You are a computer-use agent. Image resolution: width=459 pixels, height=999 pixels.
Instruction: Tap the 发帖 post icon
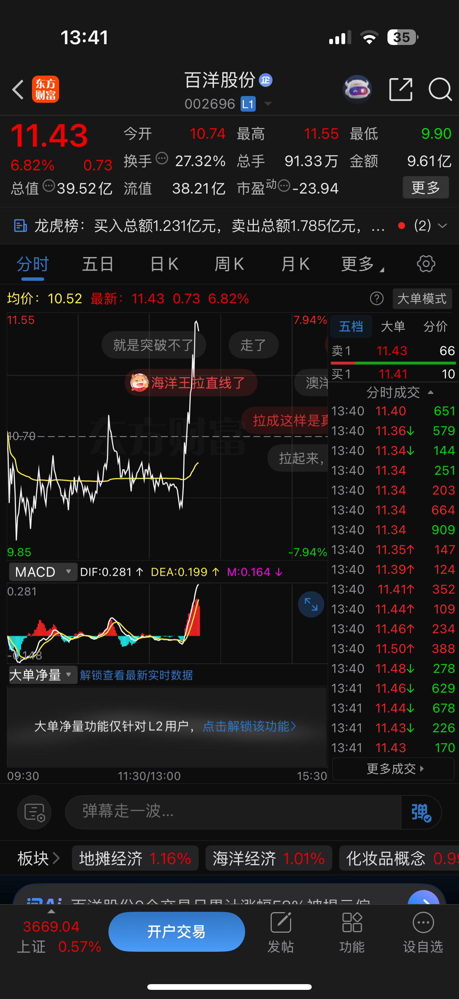coord(281,932)
